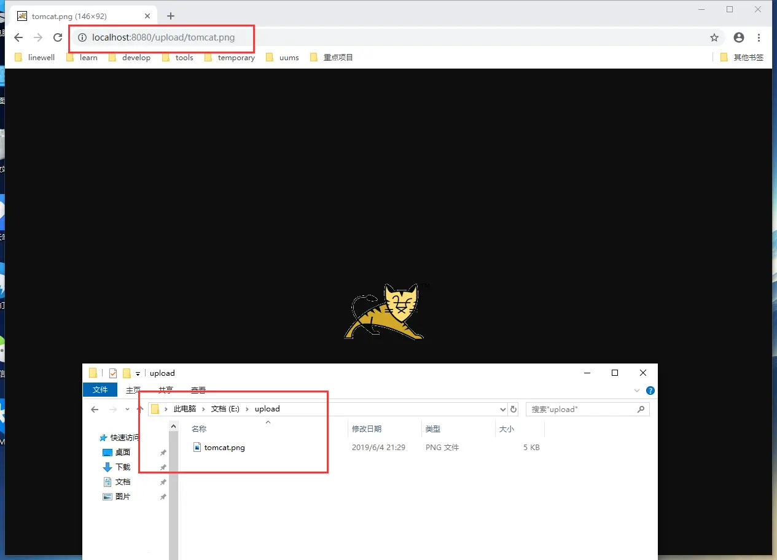Sort files by 名称 column

[x=199, y=429]
